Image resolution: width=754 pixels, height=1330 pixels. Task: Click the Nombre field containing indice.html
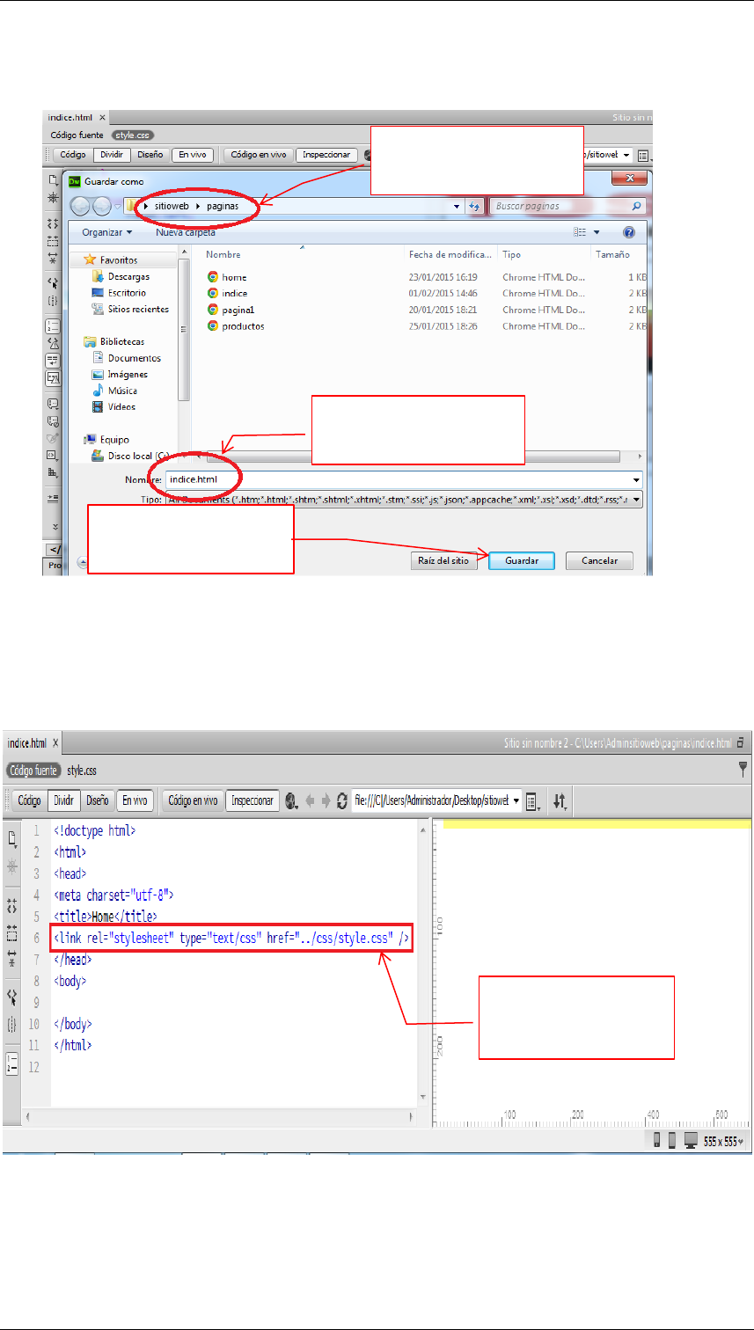(x=403, y=479)
